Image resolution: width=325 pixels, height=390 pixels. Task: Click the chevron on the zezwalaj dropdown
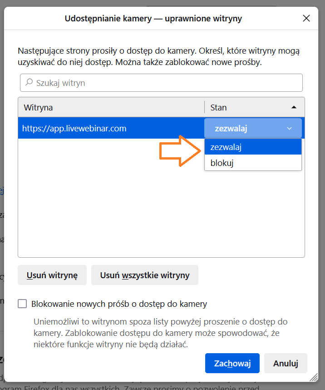(290, 129)
